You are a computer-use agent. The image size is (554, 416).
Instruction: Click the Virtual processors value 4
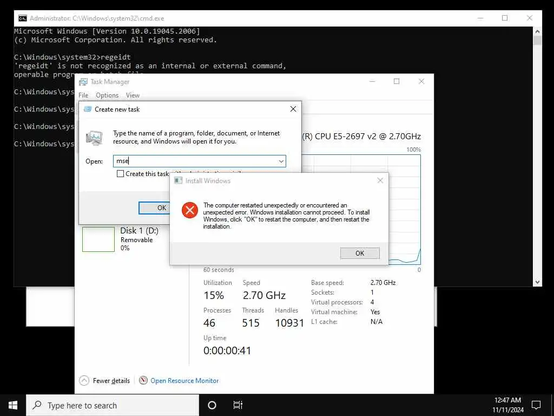[372, 302]
